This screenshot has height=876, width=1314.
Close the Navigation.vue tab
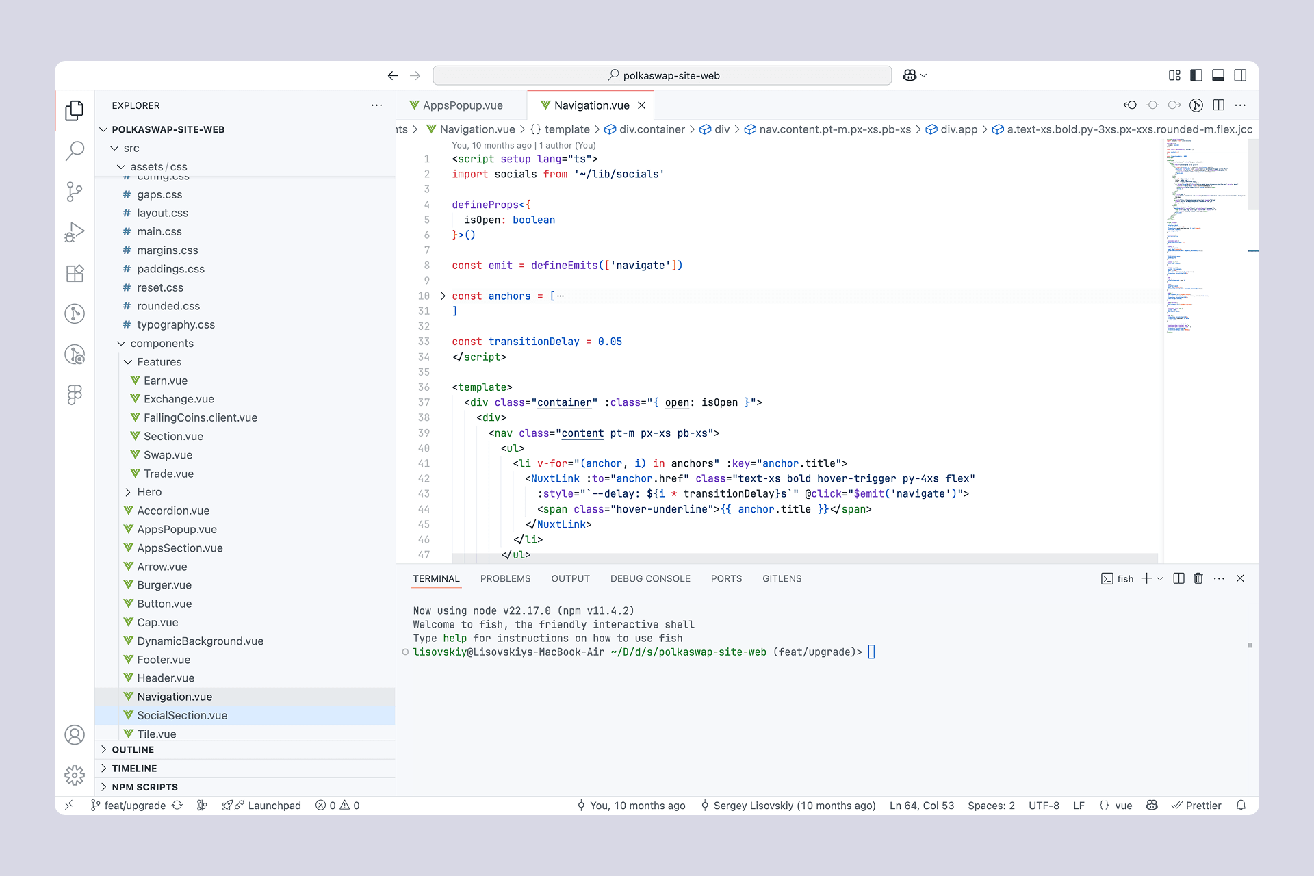coord(641,105)
